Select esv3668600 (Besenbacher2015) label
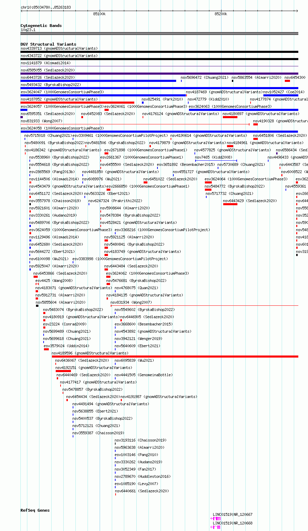This screenshot has height=531, width=308. (144, 324)
